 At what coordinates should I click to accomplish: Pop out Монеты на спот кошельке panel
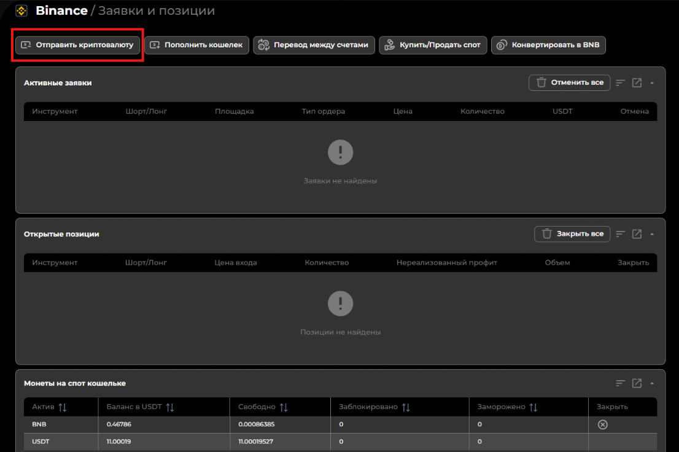[x=637, y=383]
